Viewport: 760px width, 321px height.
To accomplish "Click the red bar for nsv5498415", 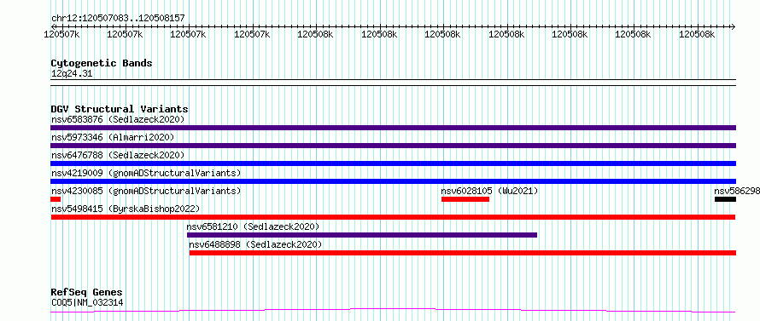I will (393, 217).
